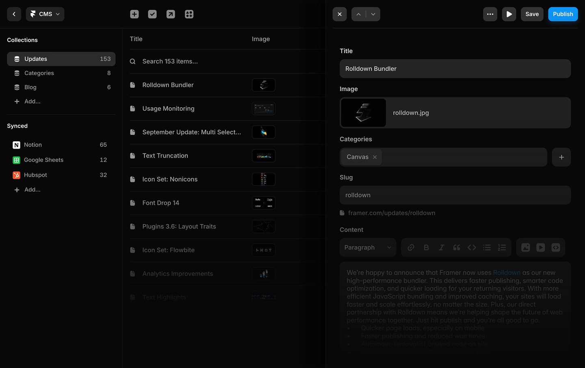Click the checkmark select toolbar icon

[x=152, y=14]
